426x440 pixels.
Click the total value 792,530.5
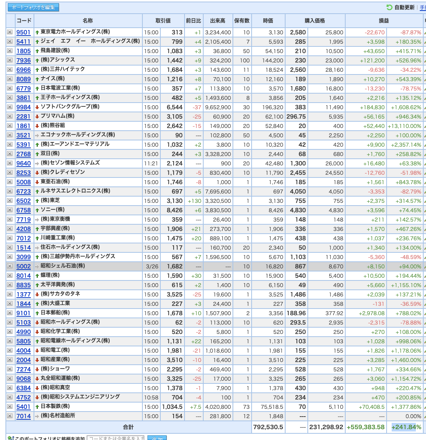click(268, 427)
